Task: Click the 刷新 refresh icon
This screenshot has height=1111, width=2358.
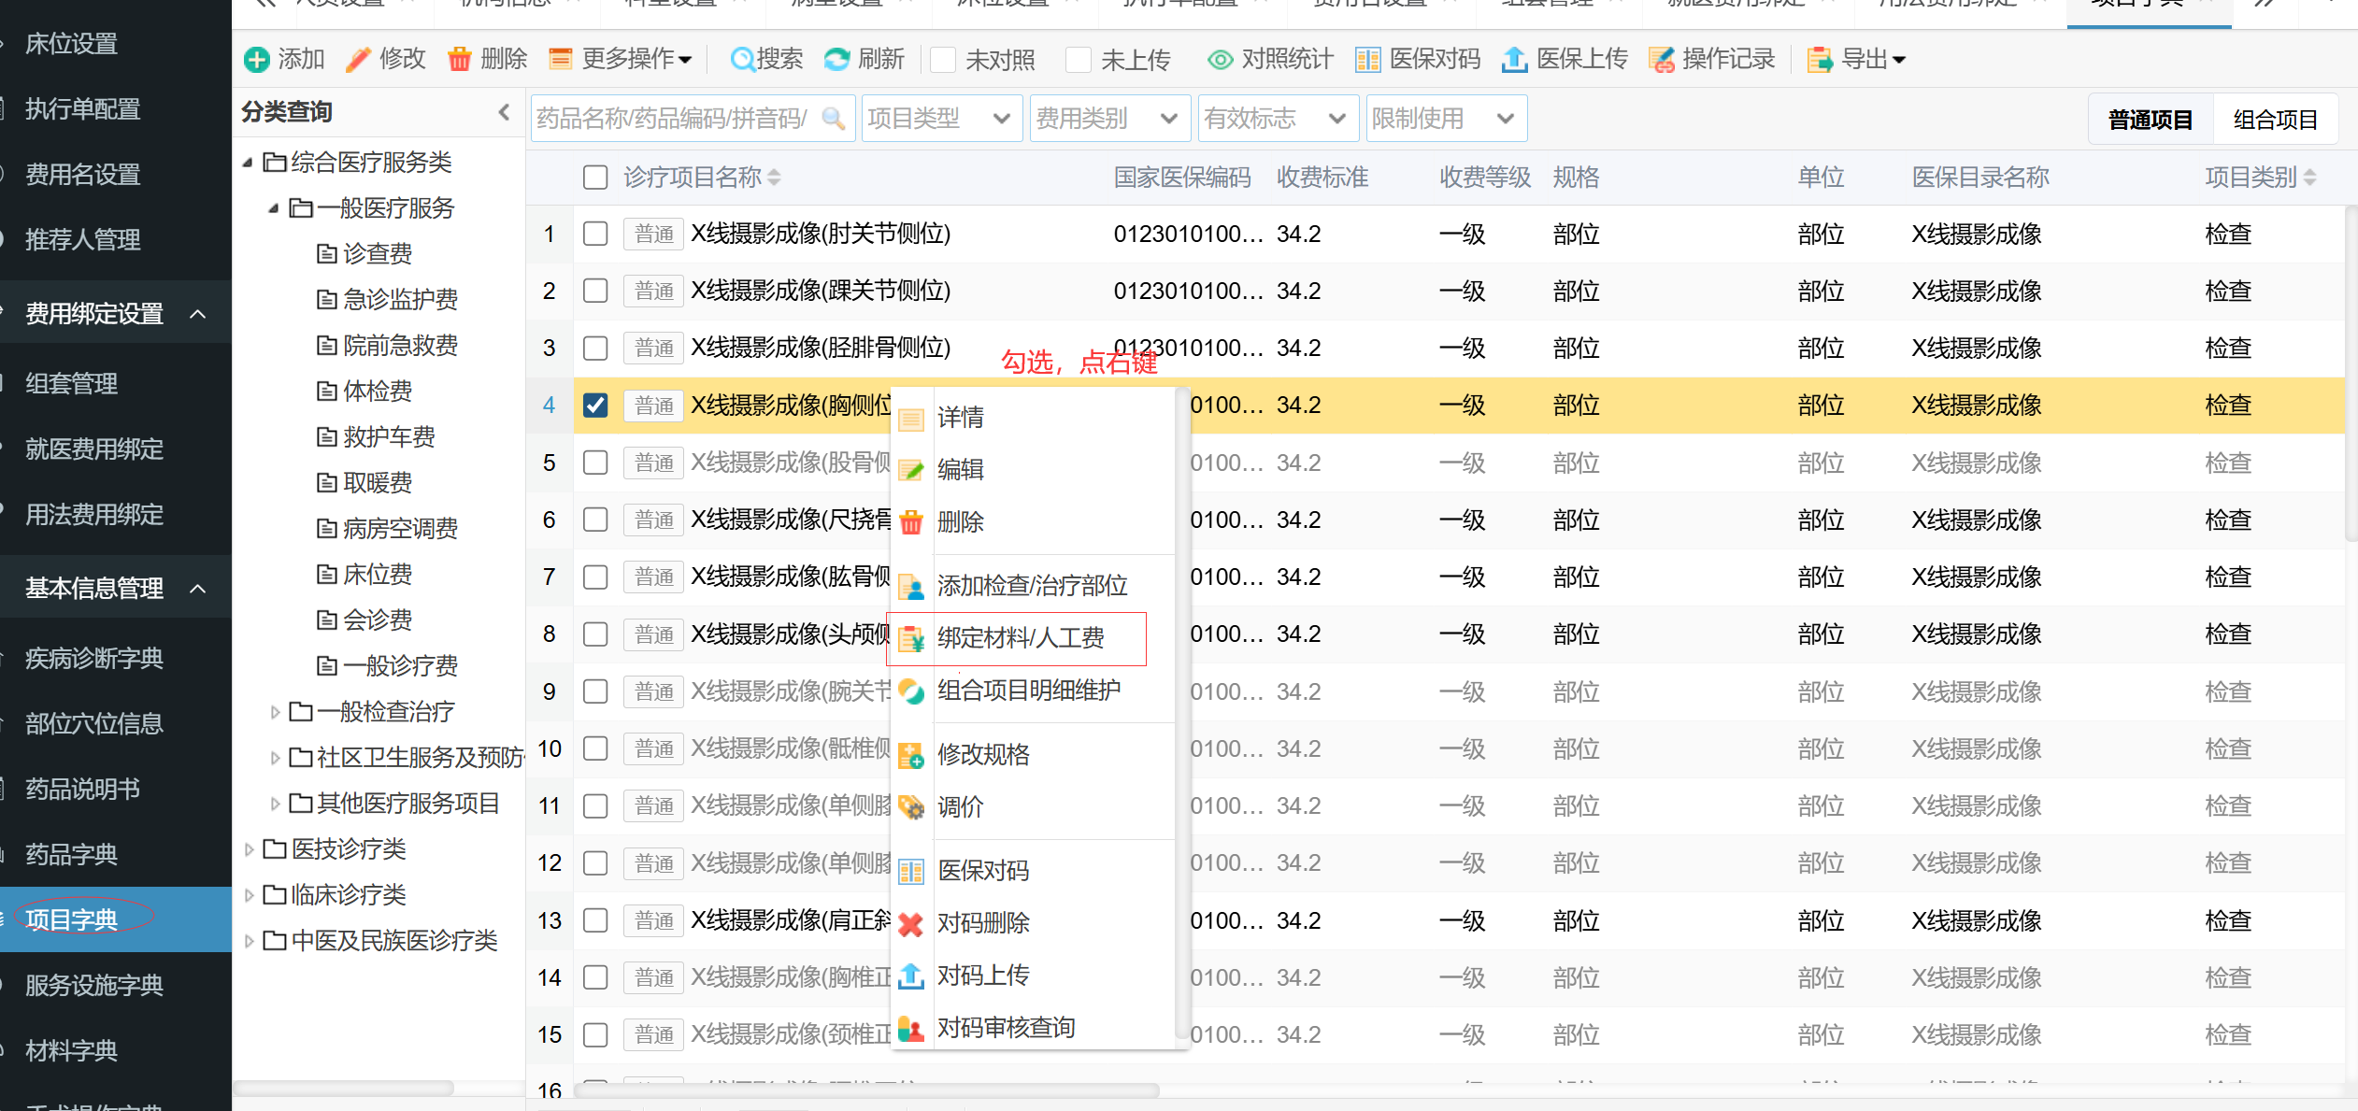Action: pyautogui.click(x=836, y=60)
